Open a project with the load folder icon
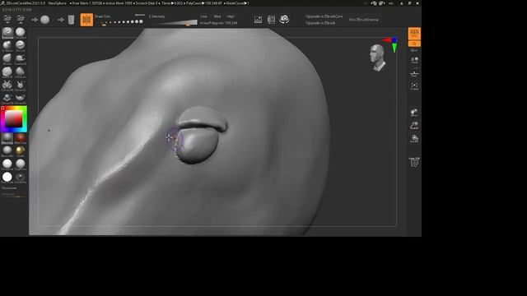 7,19
